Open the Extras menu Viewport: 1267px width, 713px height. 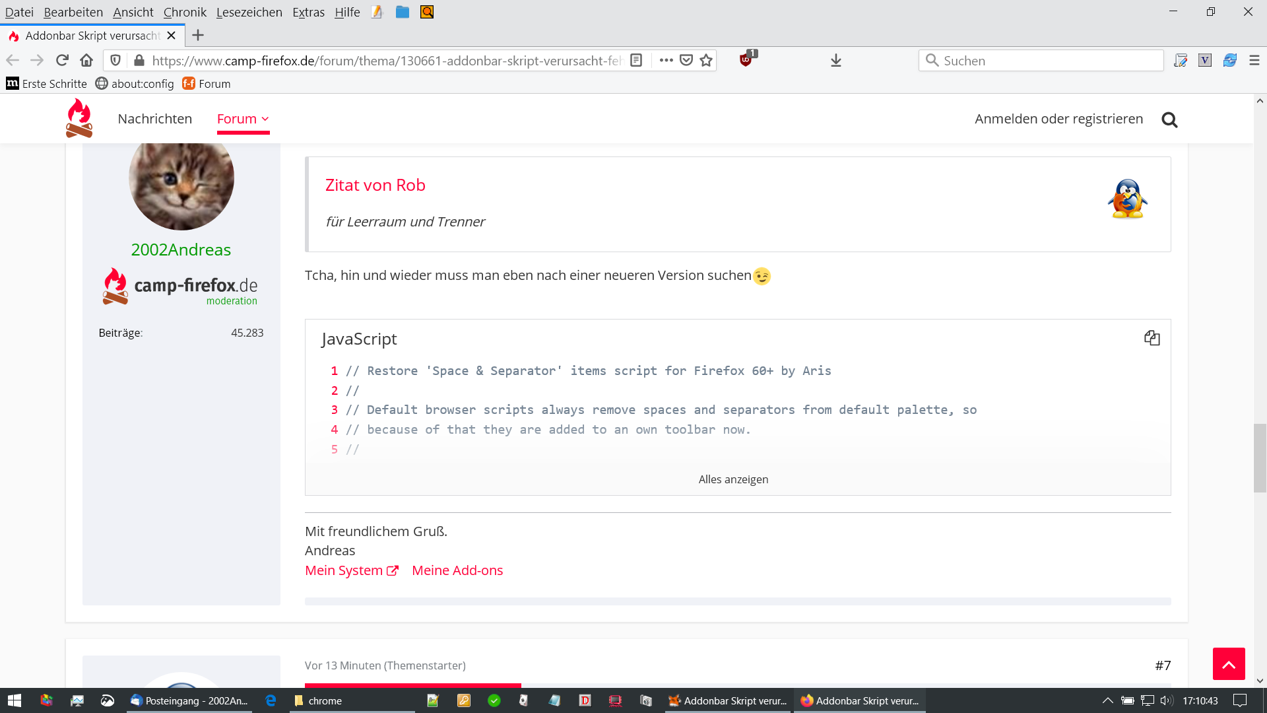click(308, 12)
